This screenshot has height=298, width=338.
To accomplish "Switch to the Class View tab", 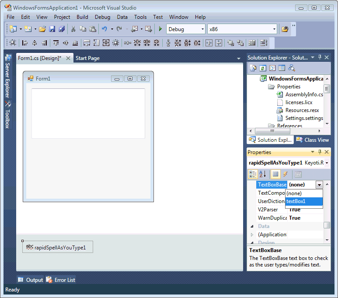I will point(313,140).
